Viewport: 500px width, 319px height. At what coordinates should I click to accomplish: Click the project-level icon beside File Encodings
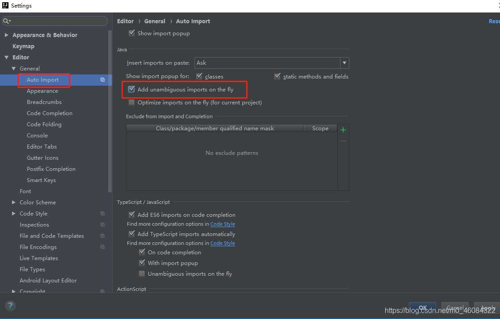102,247
